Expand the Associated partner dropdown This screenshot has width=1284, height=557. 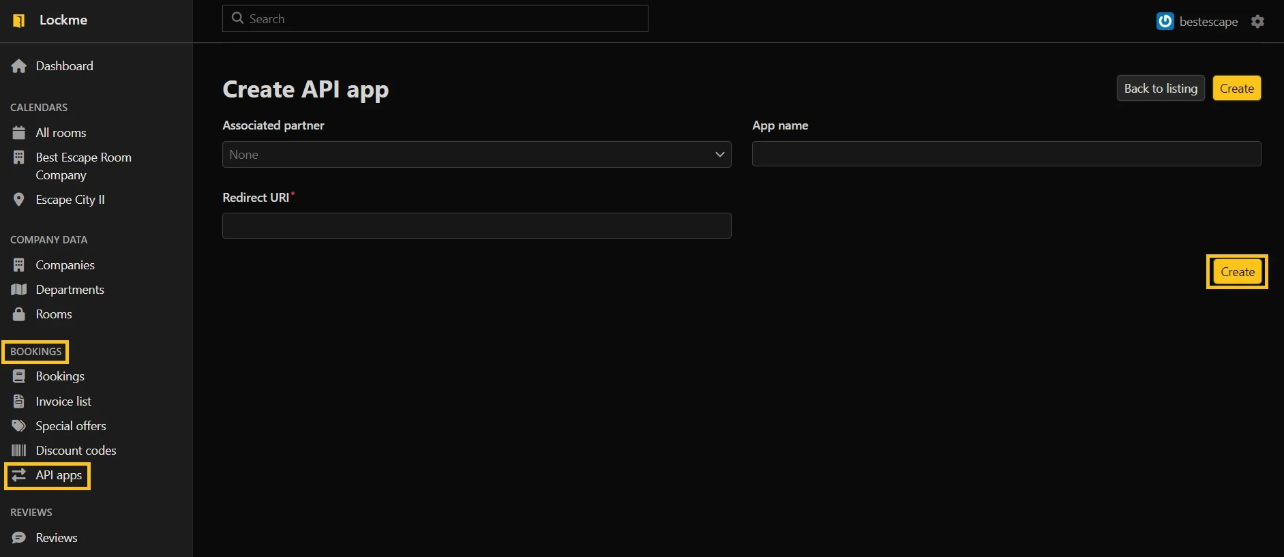(x=477, y=155)
